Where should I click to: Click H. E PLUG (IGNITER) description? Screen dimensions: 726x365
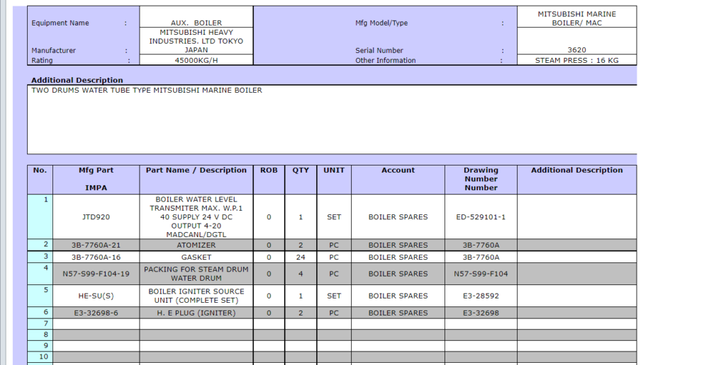point(196,313)
